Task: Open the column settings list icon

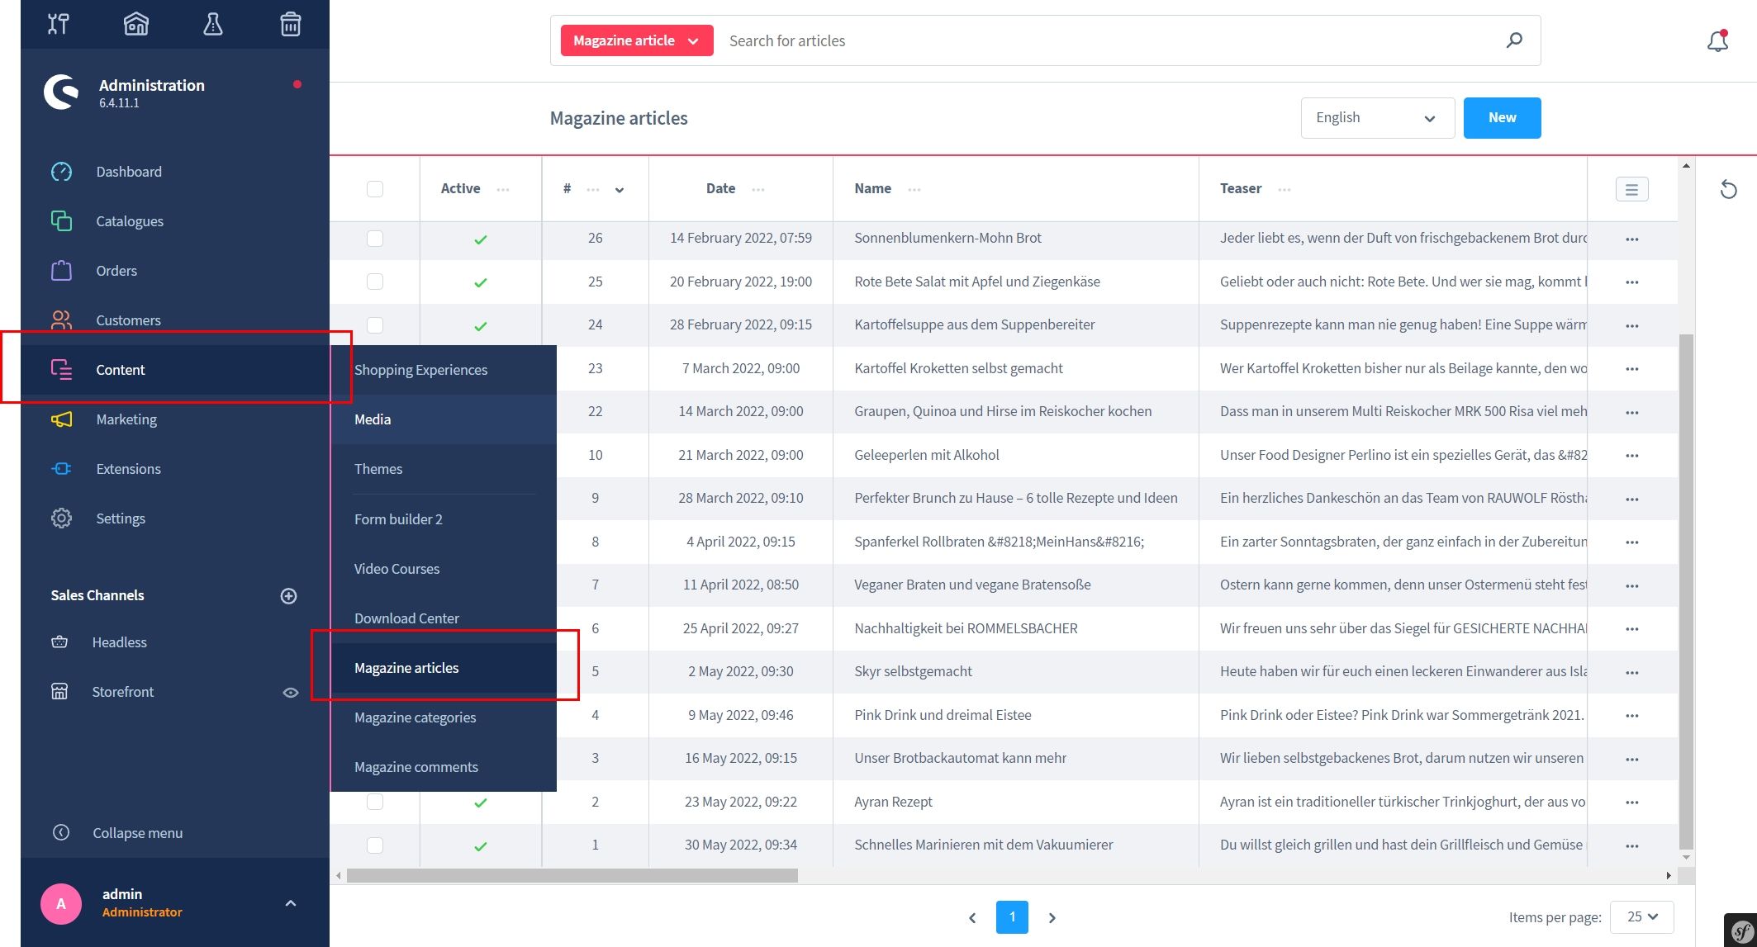Action: [x=1631, y=189]
